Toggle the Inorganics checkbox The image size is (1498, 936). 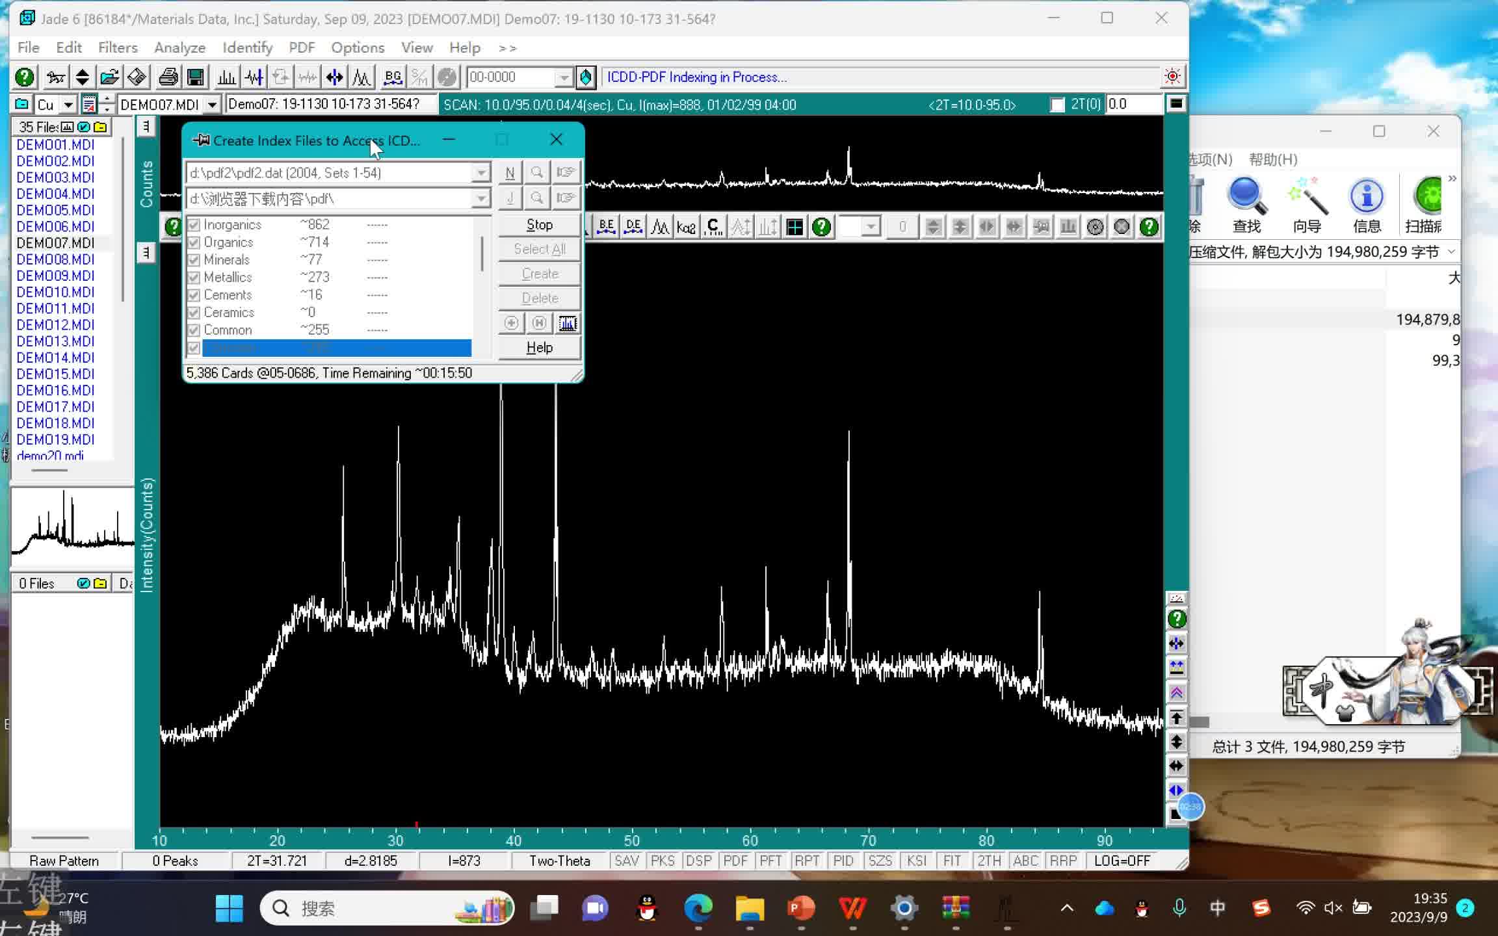pyautogui.click(x=193, y=223)
